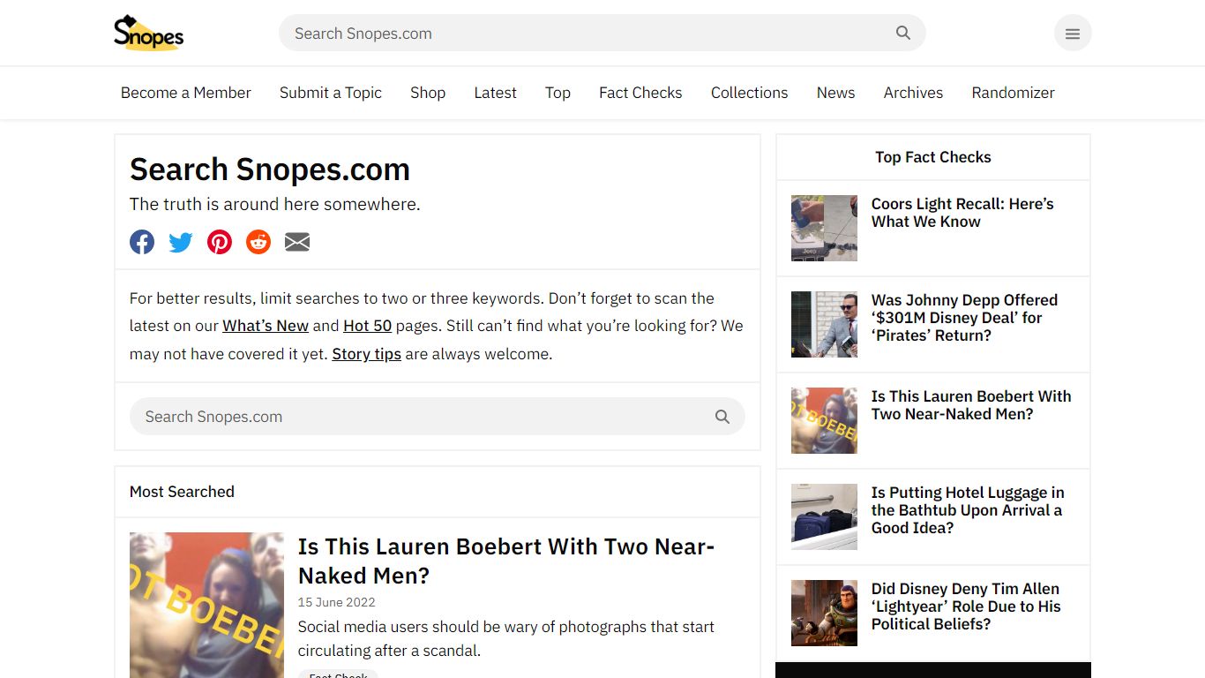Share page via Pinterest icon
The image size is (1205, 678).
(220, 242)
